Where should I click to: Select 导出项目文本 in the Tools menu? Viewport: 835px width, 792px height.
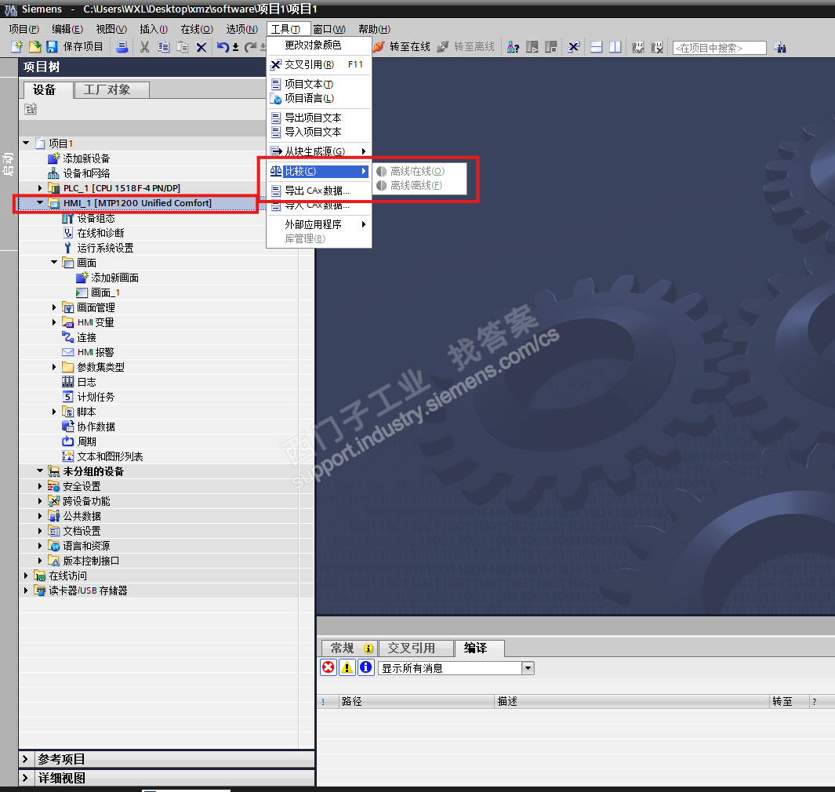[x=318, y=118]
